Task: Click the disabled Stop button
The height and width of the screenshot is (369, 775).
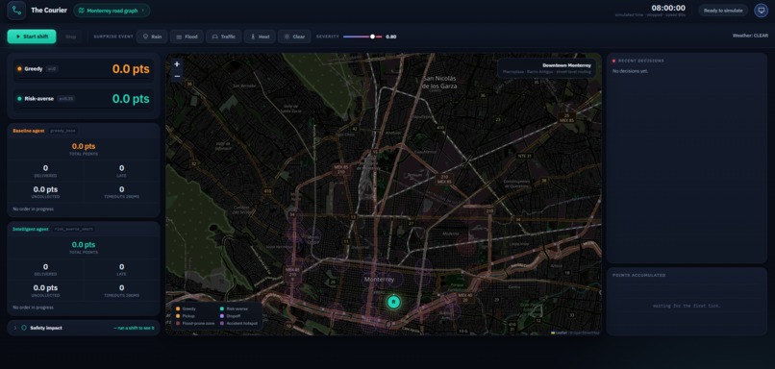Action: pos(71,37)
